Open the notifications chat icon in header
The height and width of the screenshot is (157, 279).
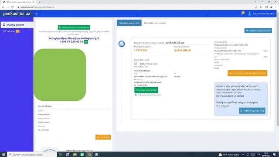tap(242, 13)
